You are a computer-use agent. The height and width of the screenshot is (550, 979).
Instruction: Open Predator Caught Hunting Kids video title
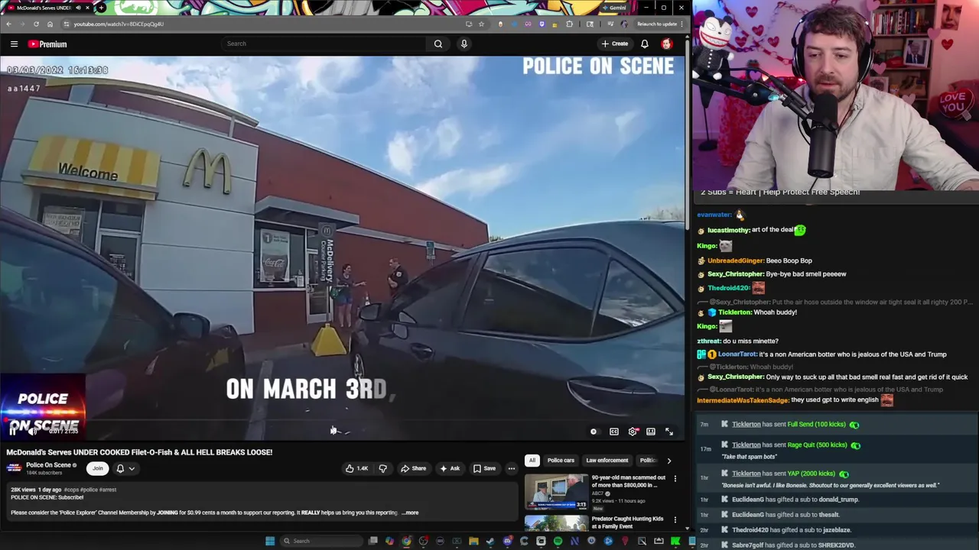coord(627,522)
